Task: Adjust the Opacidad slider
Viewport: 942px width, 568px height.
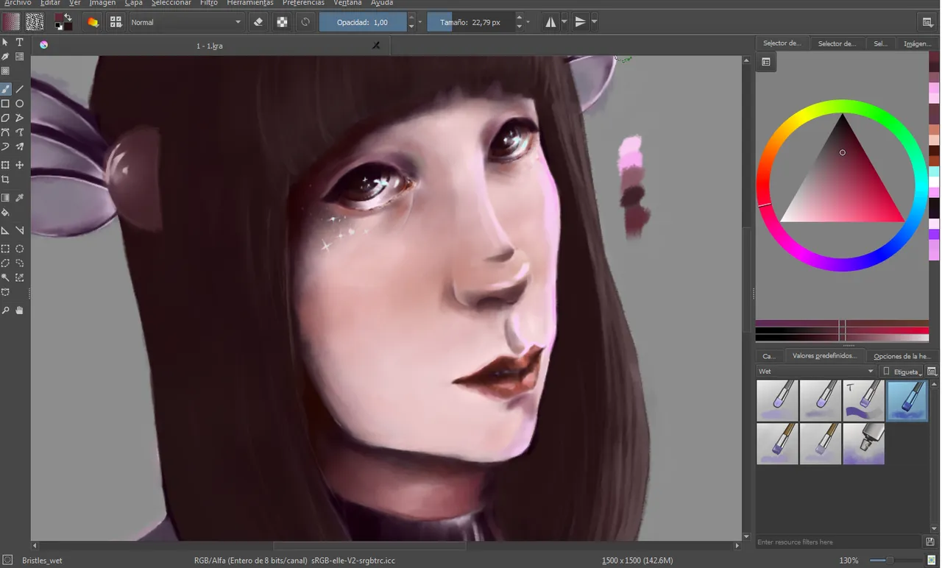Action: 363,22
